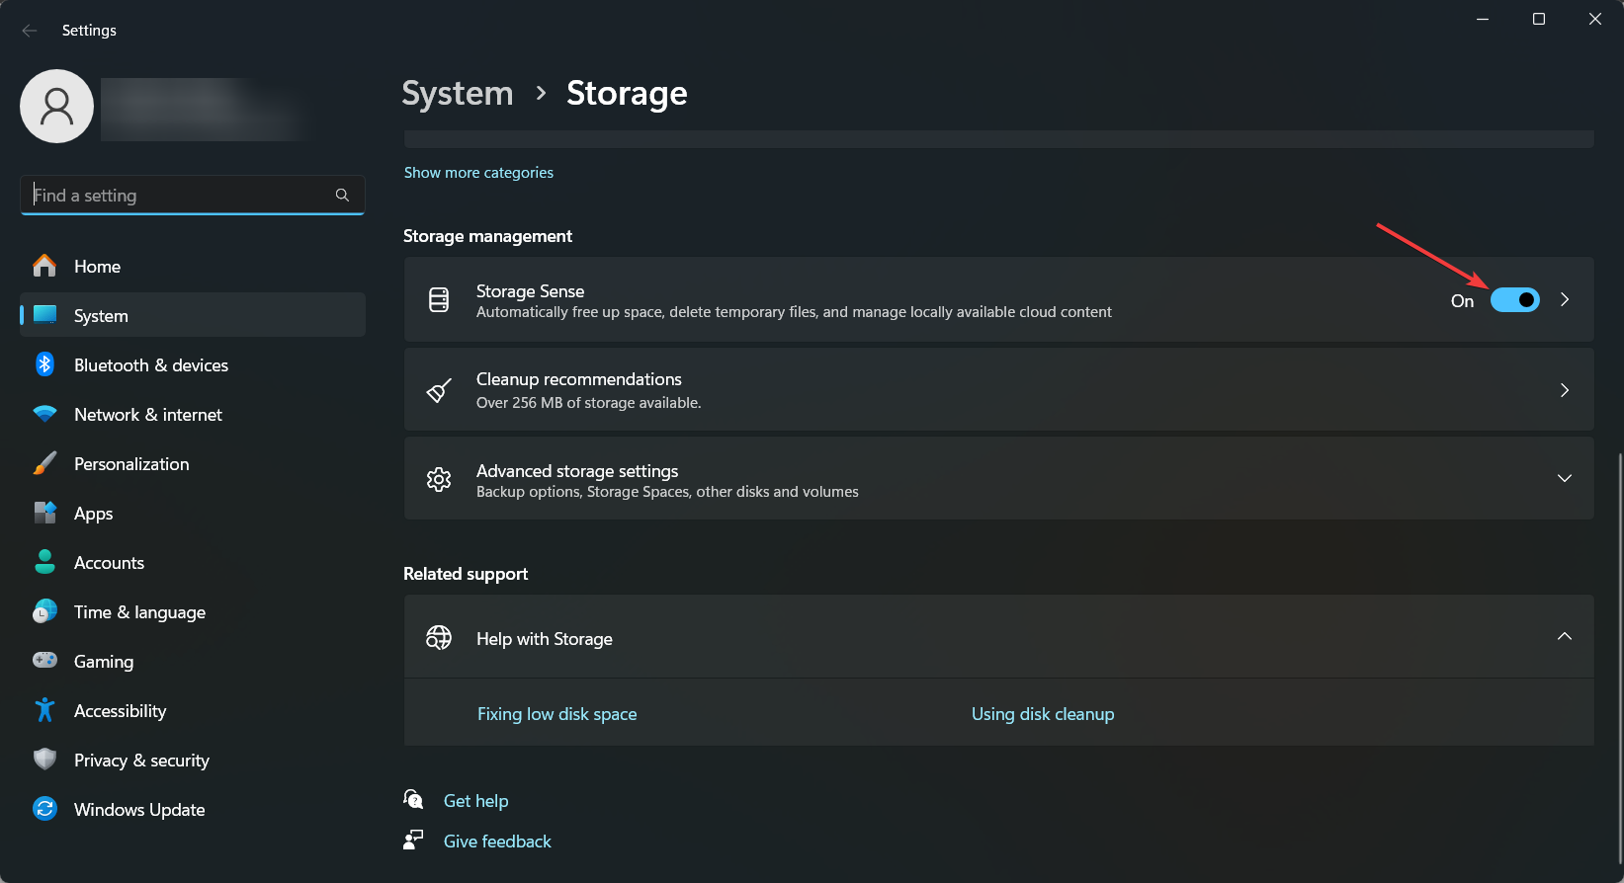Switch to Apps settings

coord(193,513)
